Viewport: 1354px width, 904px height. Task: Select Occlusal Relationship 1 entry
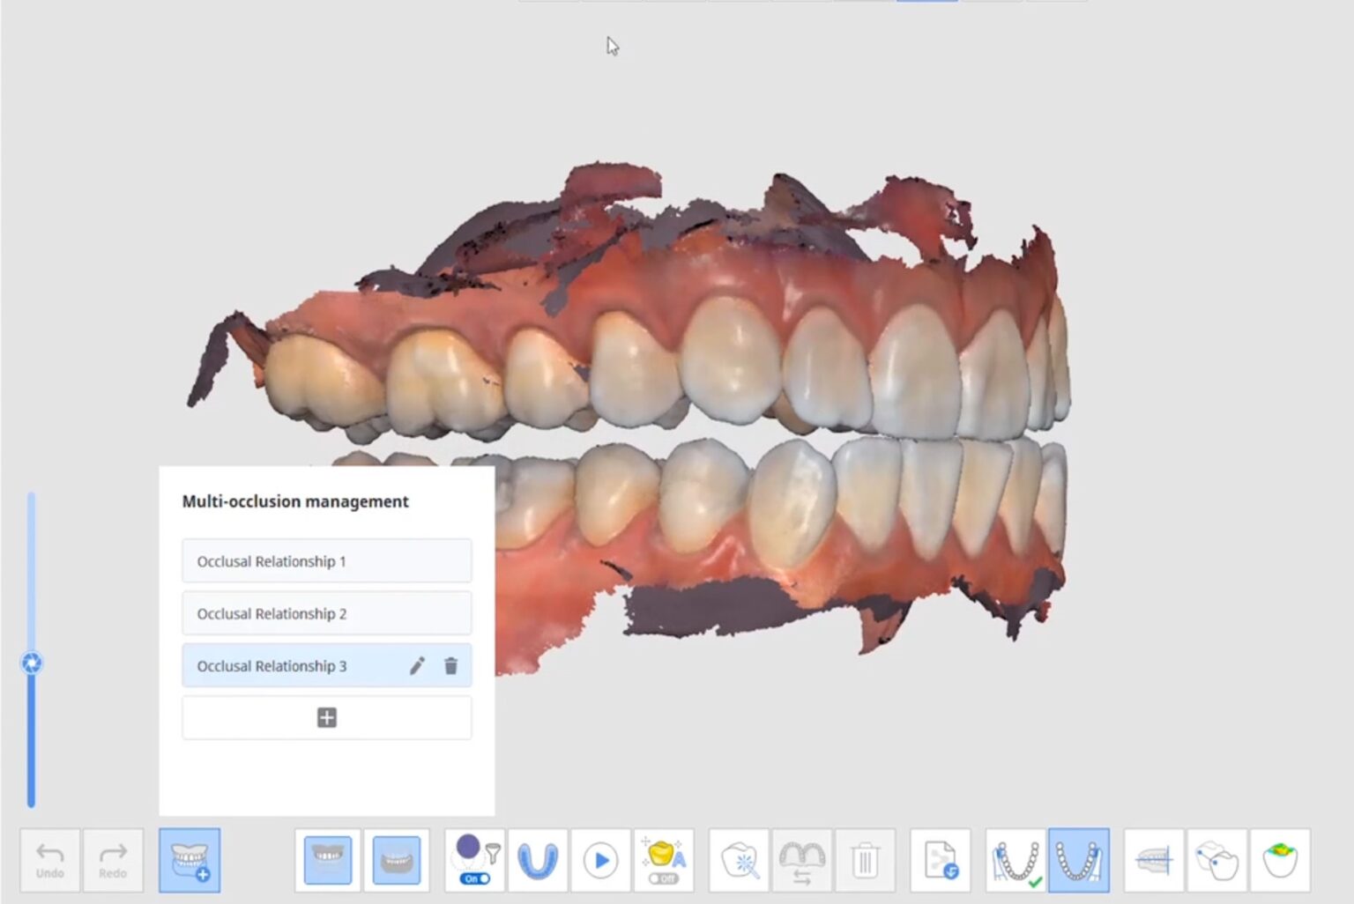[x=327, y=561]
